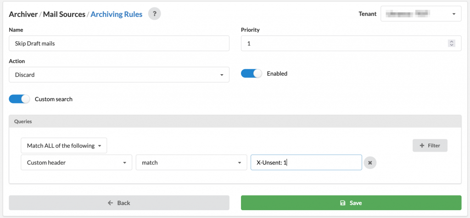Open the Action Discard dropdown
The image size is (470, 218).
[119, 75]
